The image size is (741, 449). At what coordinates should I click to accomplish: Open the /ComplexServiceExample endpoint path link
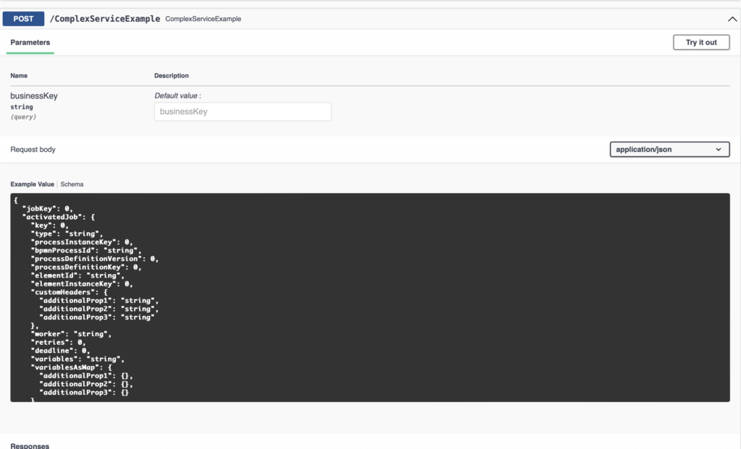pyautogui.click(x=105, y=19)
